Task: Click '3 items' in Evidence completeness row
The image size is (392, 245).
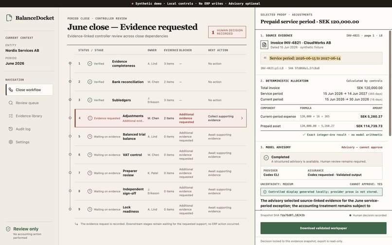Action: (169, 64)
